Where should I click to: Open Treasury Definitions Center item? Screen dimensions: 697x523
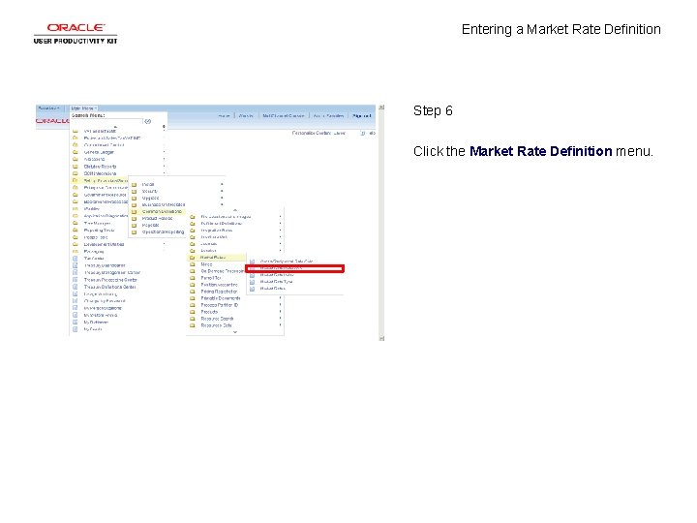[109, 287]
